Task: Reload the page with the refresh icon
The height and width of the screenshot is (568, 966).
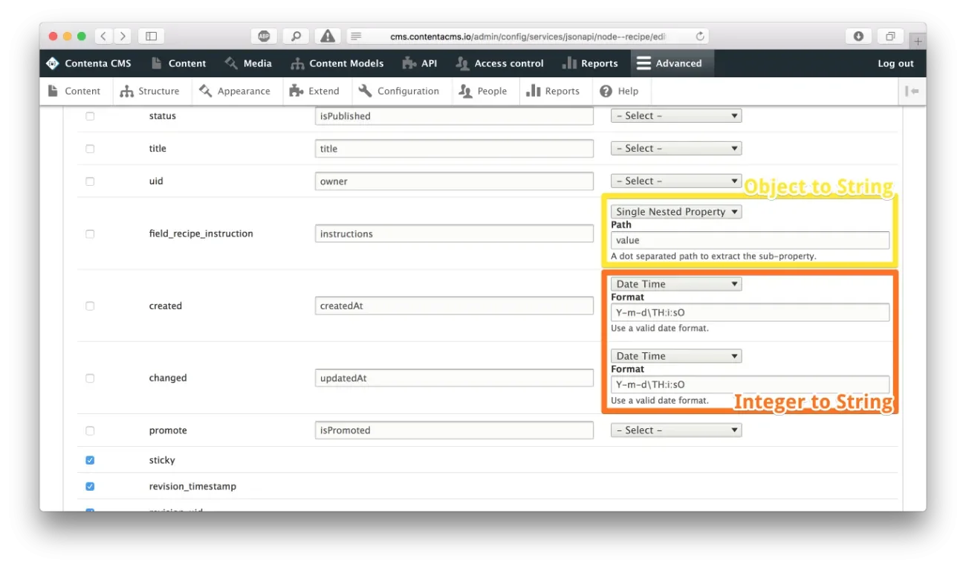Action: click(699, 36)
